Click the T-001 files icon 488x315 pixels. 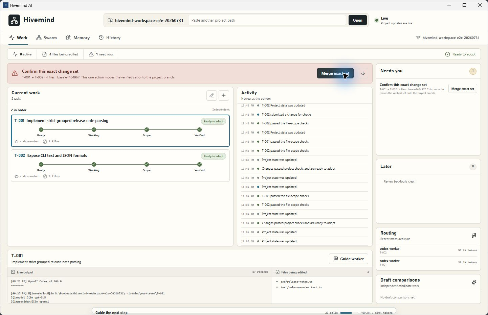click(45, 142)
